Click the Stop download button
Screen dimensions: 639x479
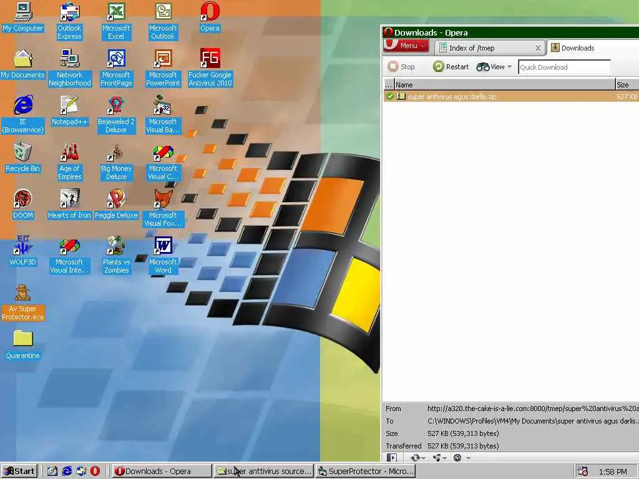coord(401,67)
